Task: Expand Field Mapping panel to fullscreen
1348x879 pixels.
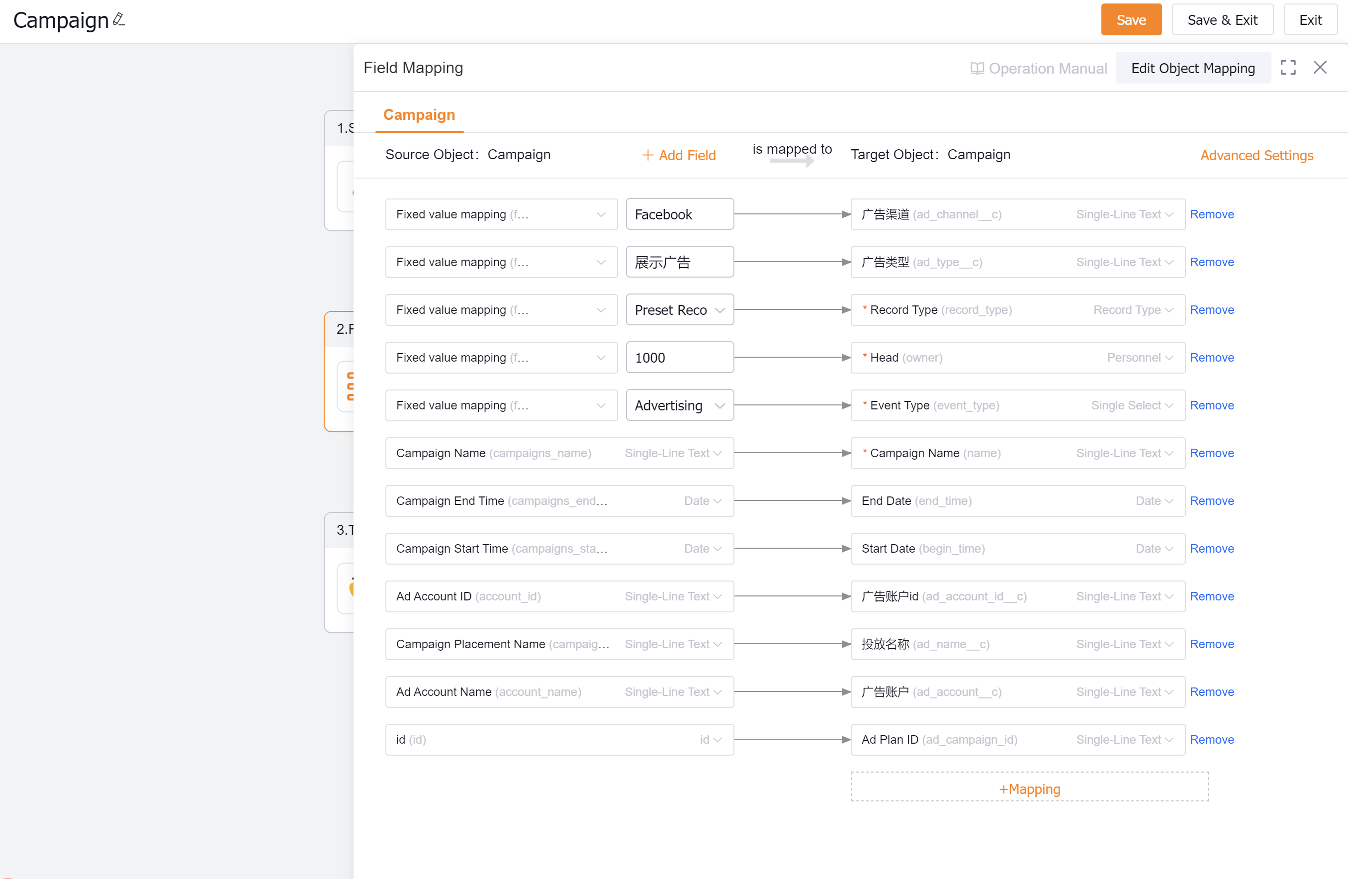Action: tap(1288, 68)
